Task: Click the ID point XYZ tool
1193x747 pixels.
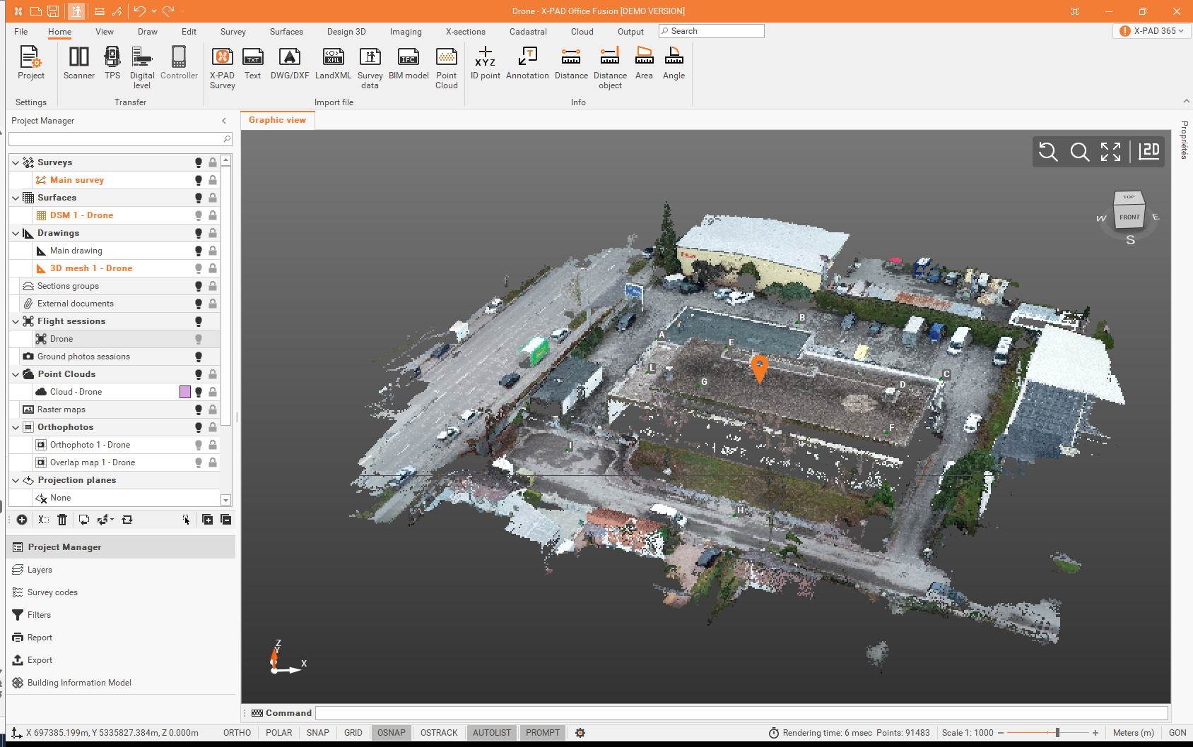Action: [x=485, y=63]
